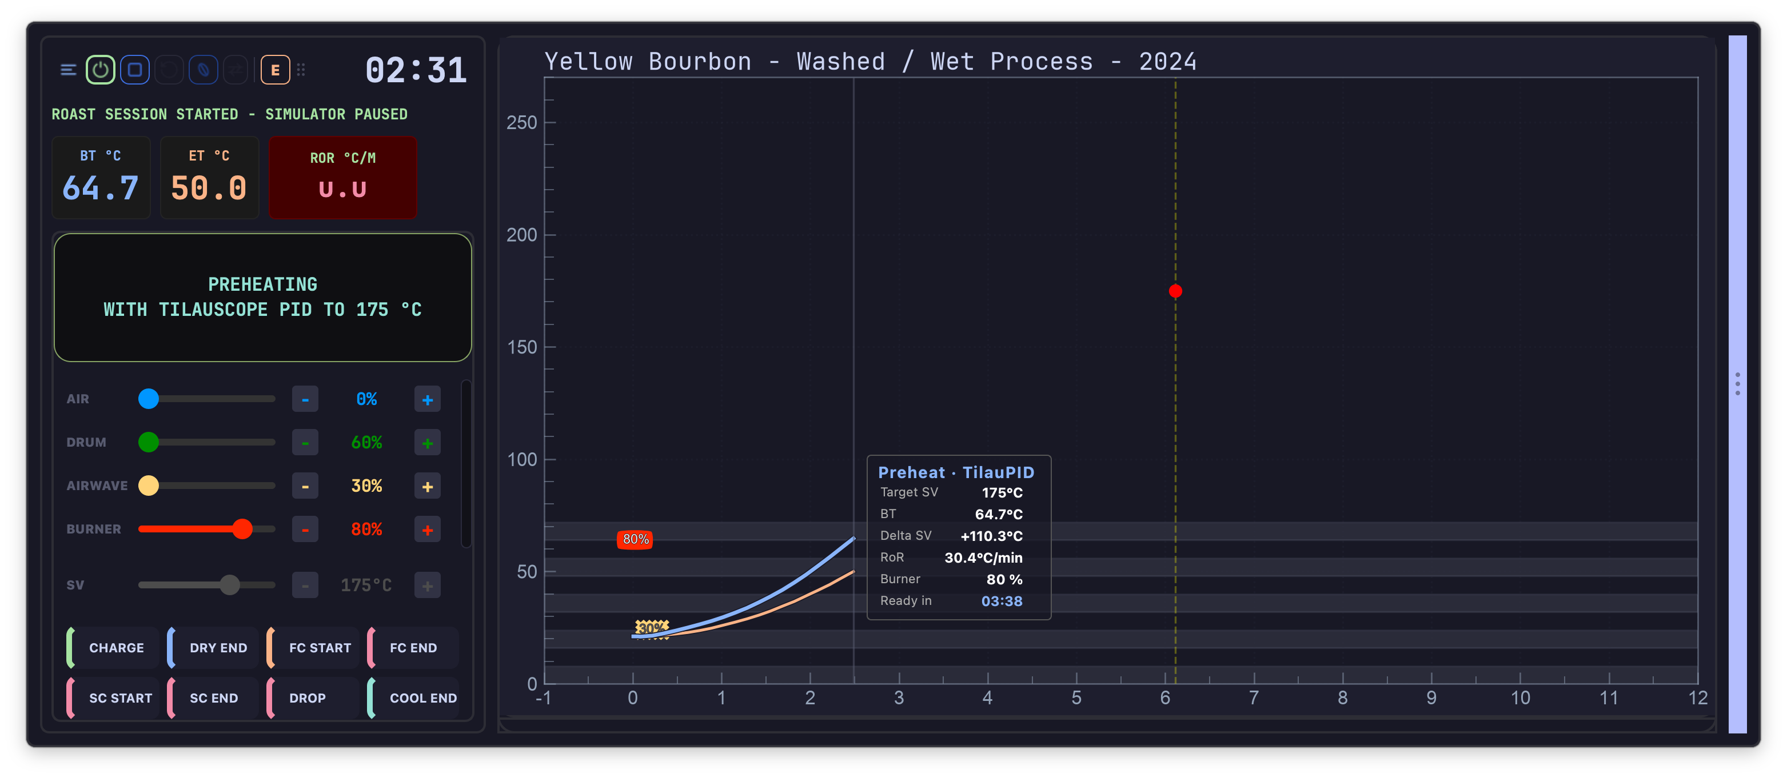Click the yellow 30% airwave label on chart
1787x778 pixels.
click(x=651, y=628)
